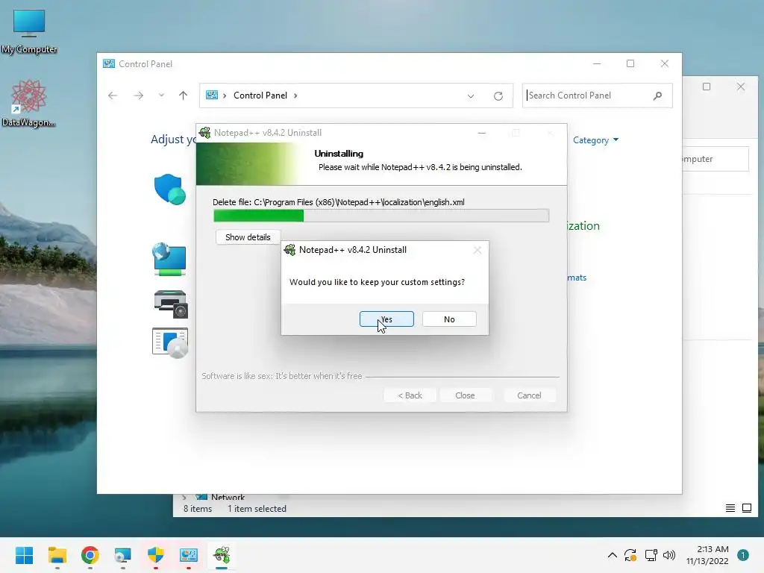
Task: Open the Programs category icon
Action: (x=170, y=343)
